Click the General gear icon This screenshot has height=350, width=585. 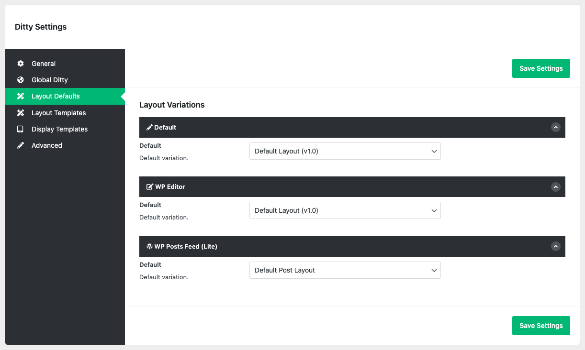[x=21, y=64]
